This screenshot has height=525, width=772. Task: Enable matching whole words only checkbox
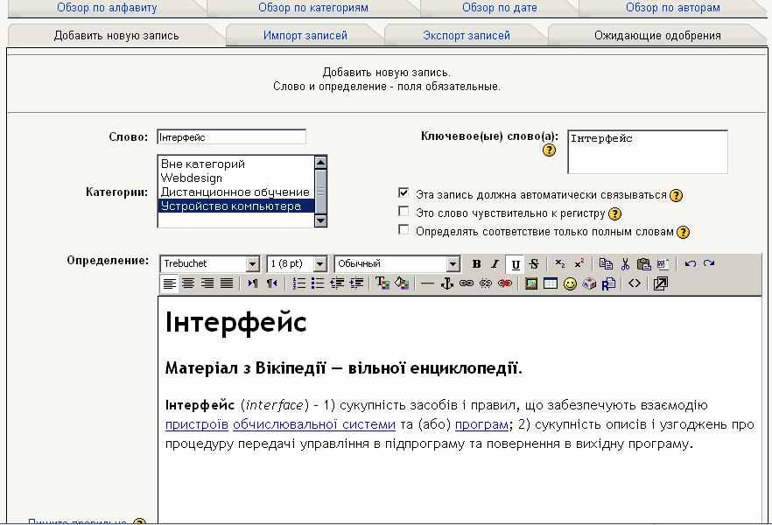(404, 230)
